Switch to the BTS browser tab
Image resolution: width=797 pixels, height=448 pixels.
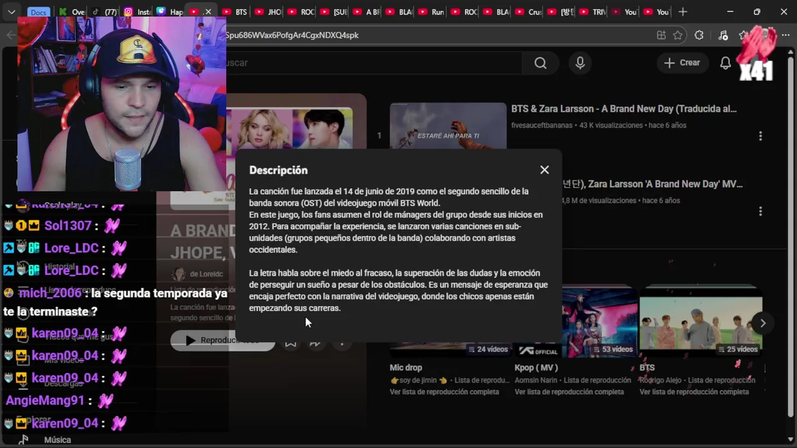pyautogui.click(x=235, y=12)
